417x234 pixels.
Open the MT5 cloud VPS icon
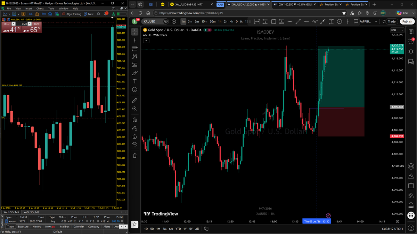50,14
